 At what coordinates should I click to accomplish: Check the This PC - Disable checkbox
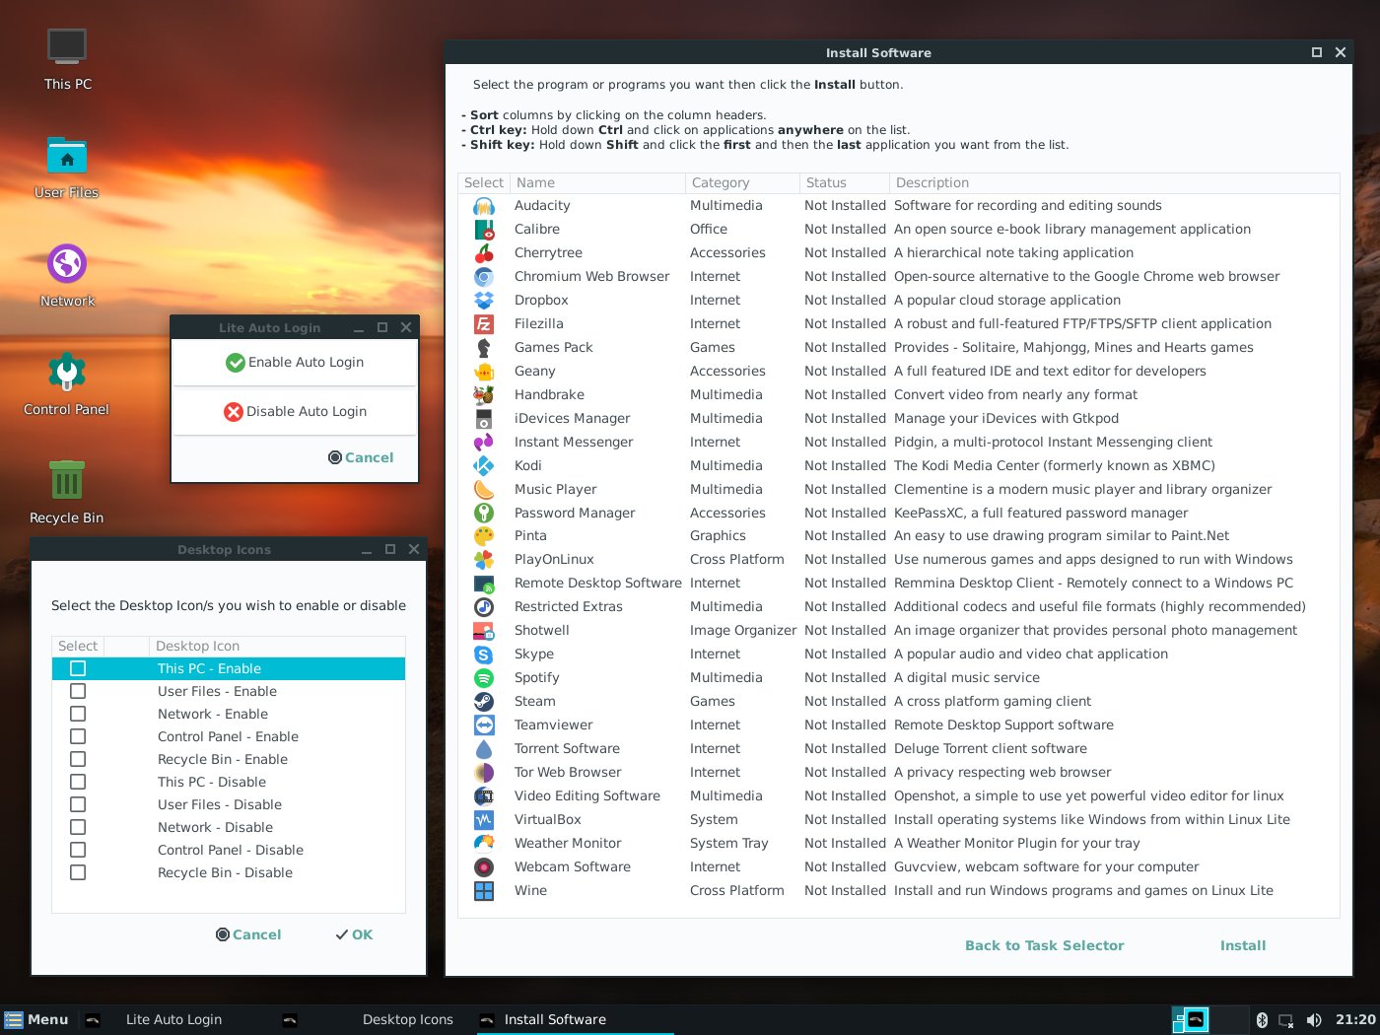click(x=78, y=782)
